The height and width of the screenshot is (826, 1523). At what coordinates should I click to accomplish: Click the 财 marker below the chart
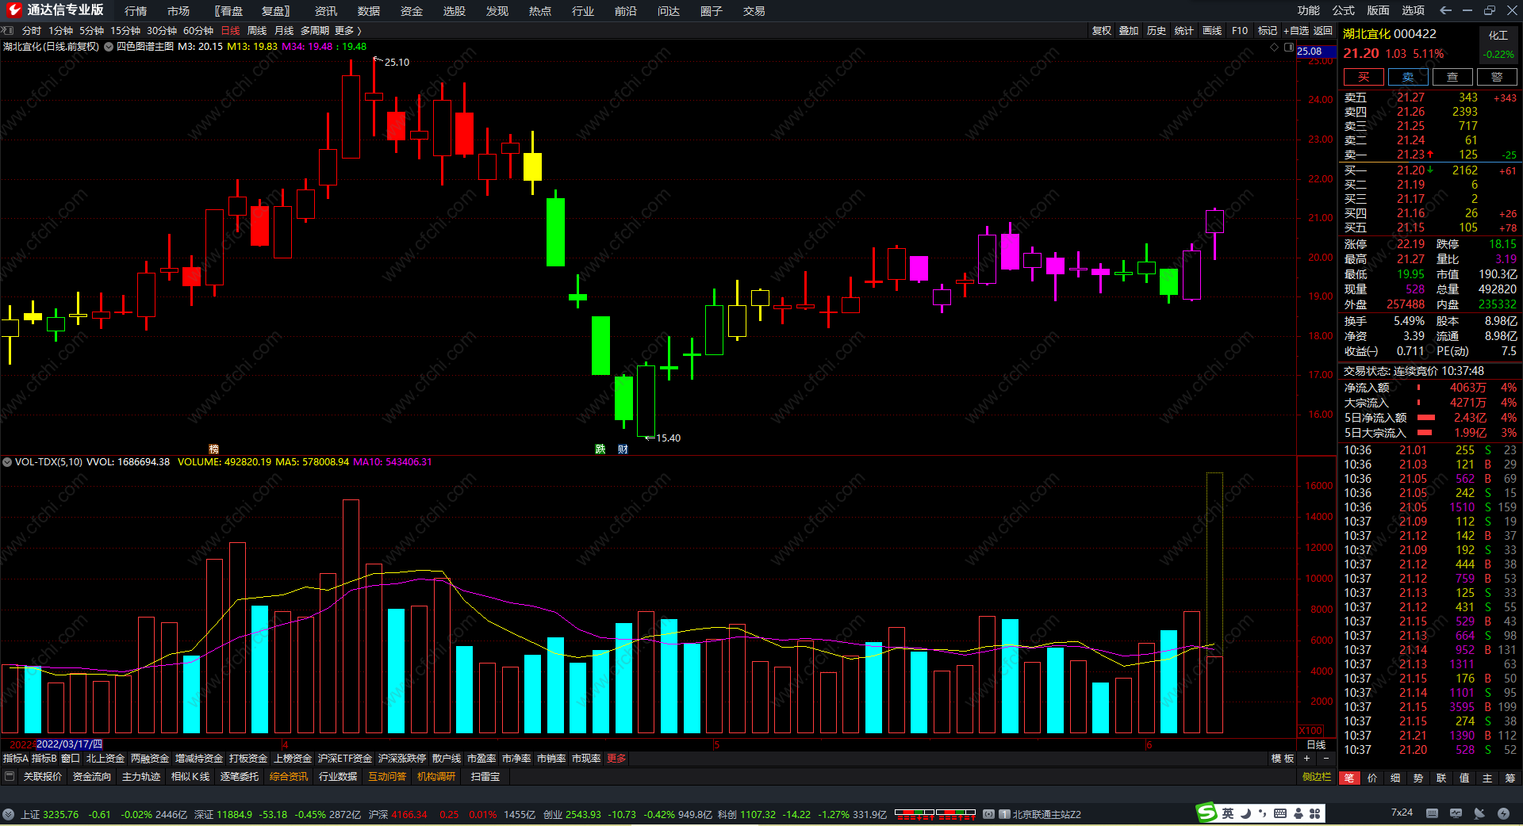tap(623, 449)
